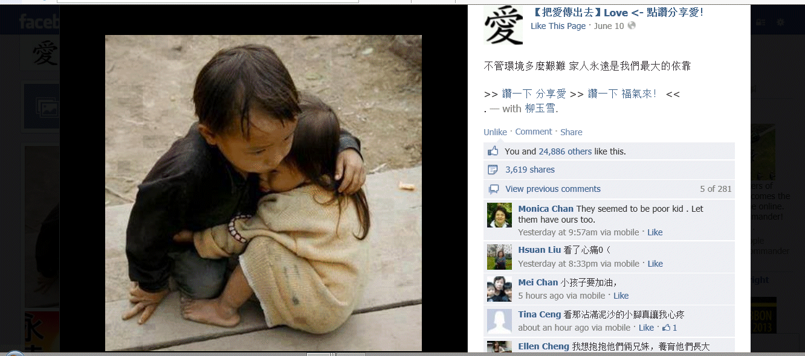Click the shares icon next to 3,619 shares

pos(493,170)
